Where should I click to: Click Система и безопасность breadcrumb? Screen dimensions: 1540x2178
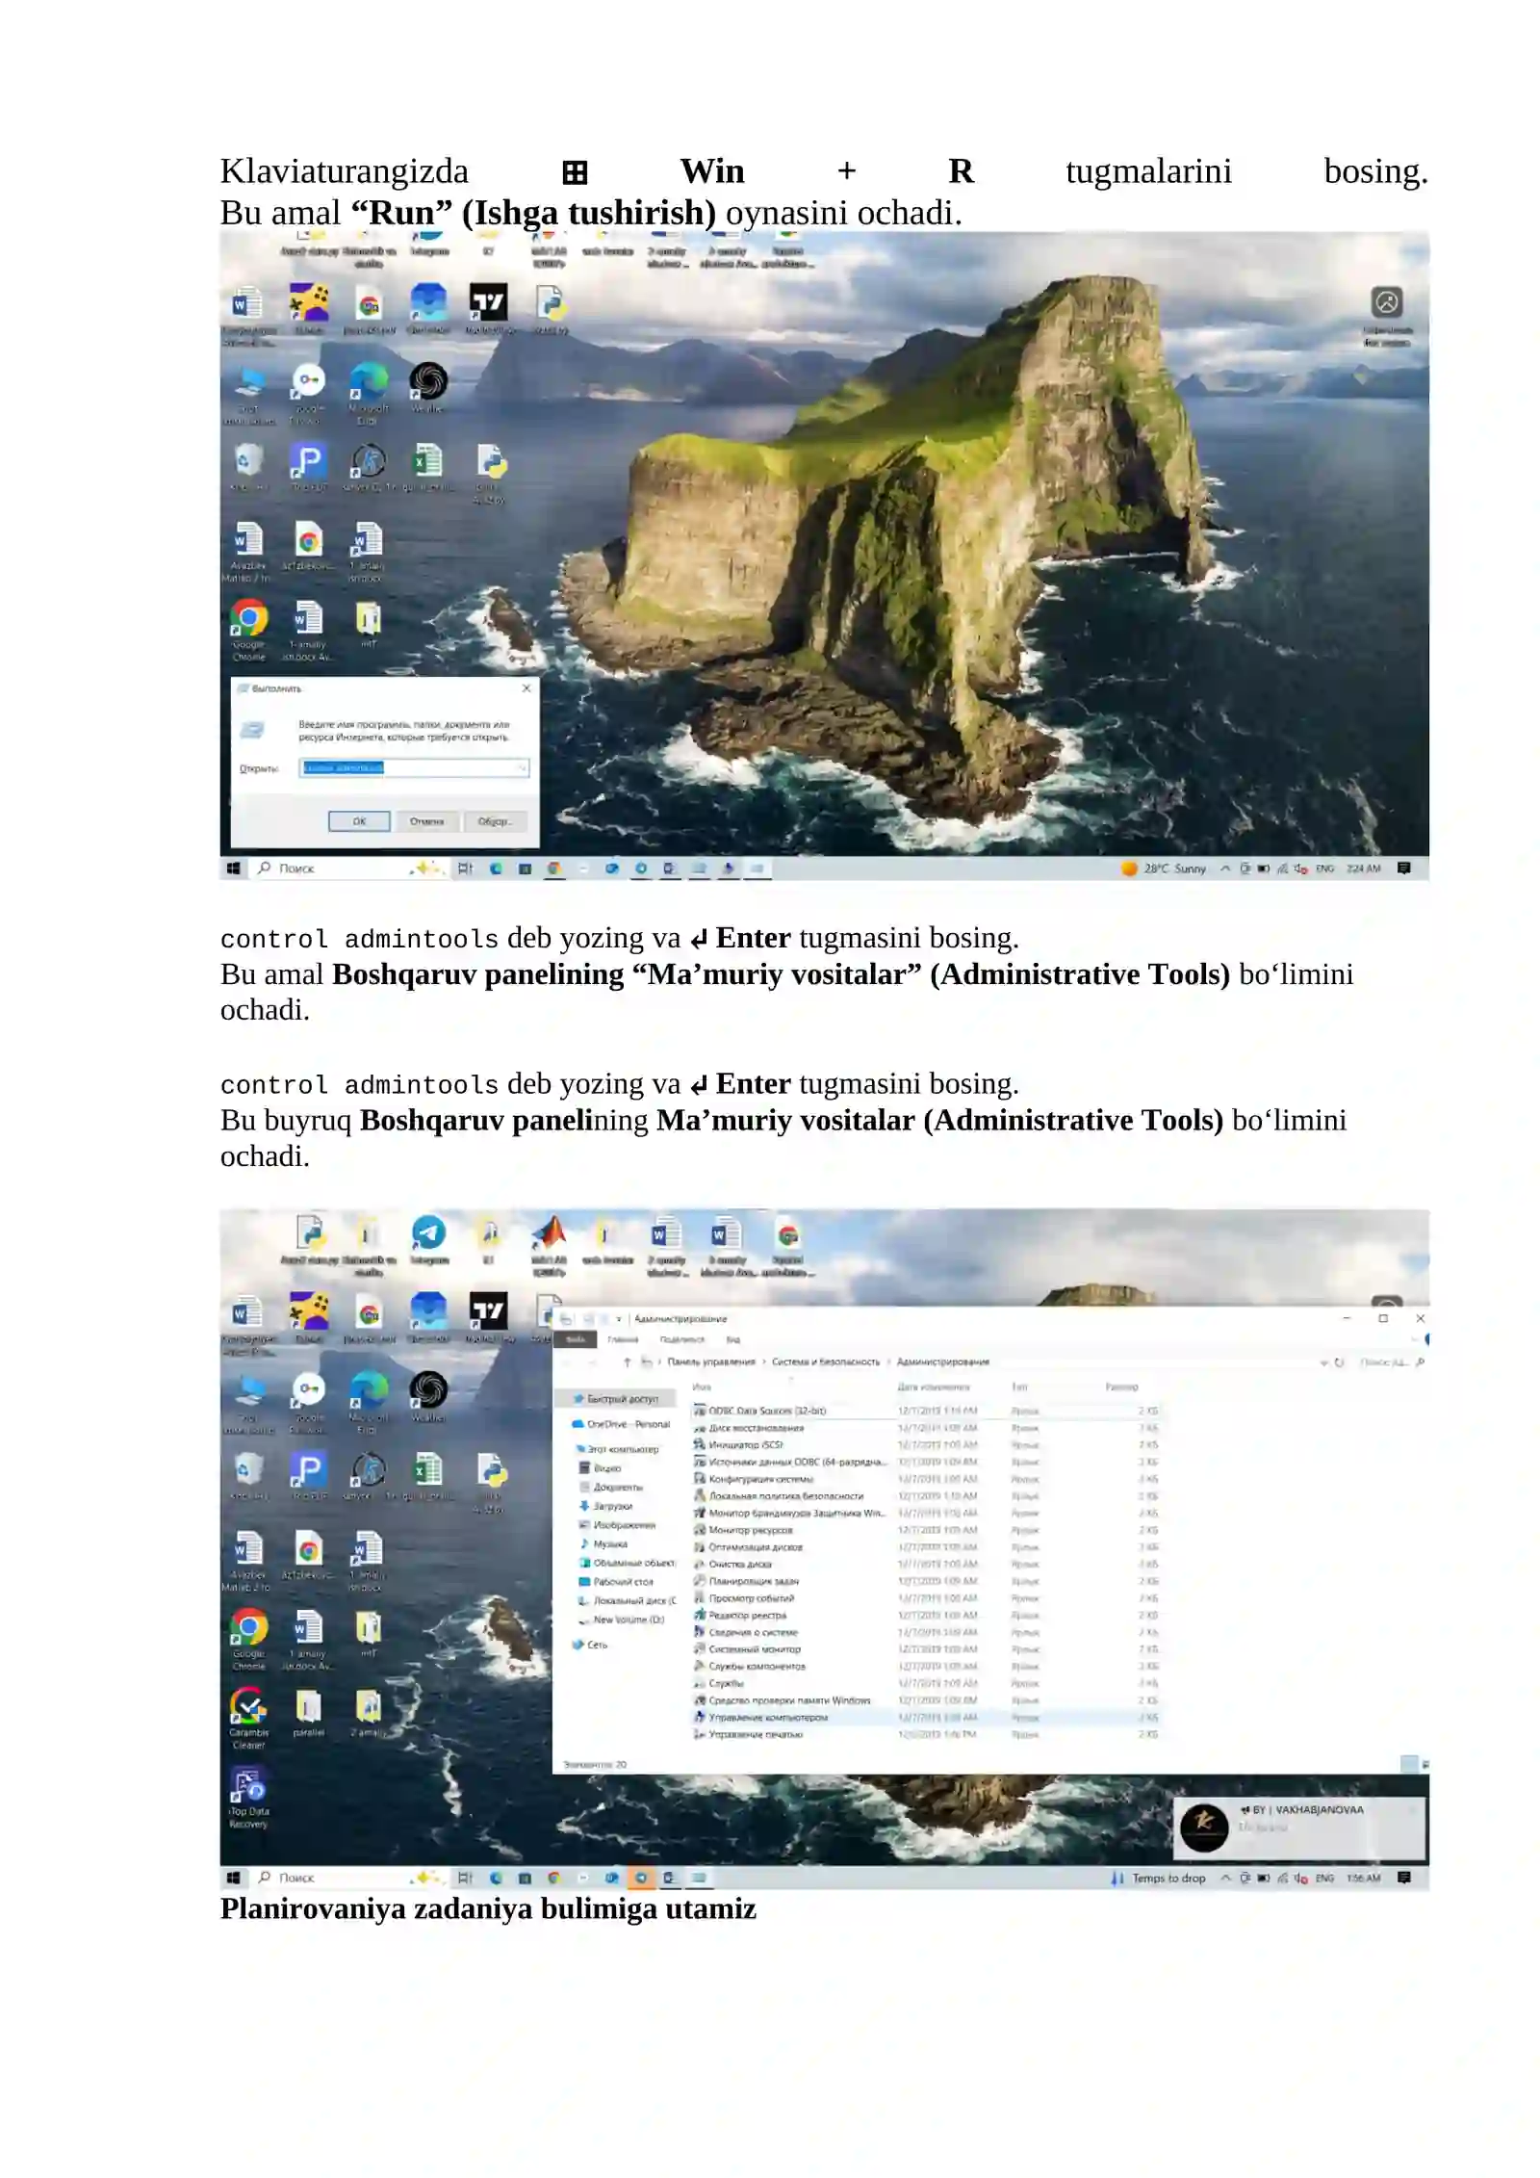click(x=825, y=1362)
